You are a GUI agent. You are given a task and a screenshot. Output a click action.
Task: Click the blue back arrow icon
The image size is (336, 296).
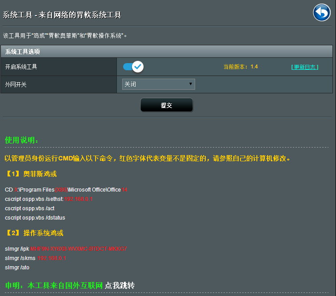pos(321,12)
